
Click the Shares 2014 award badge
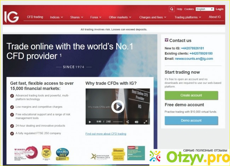coord(62,154)
